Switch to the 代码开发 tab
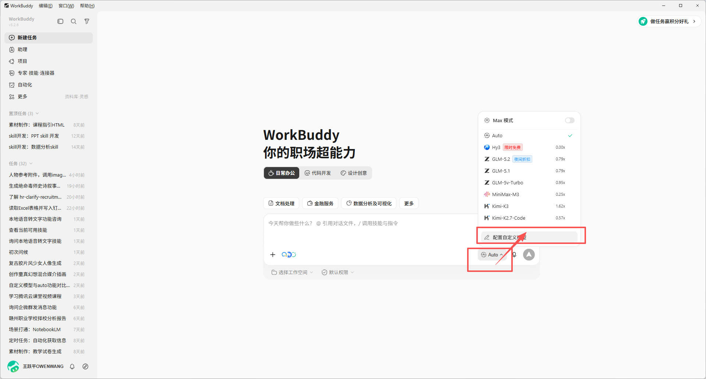This screenshot has width=706, height=379. (318, 173)
